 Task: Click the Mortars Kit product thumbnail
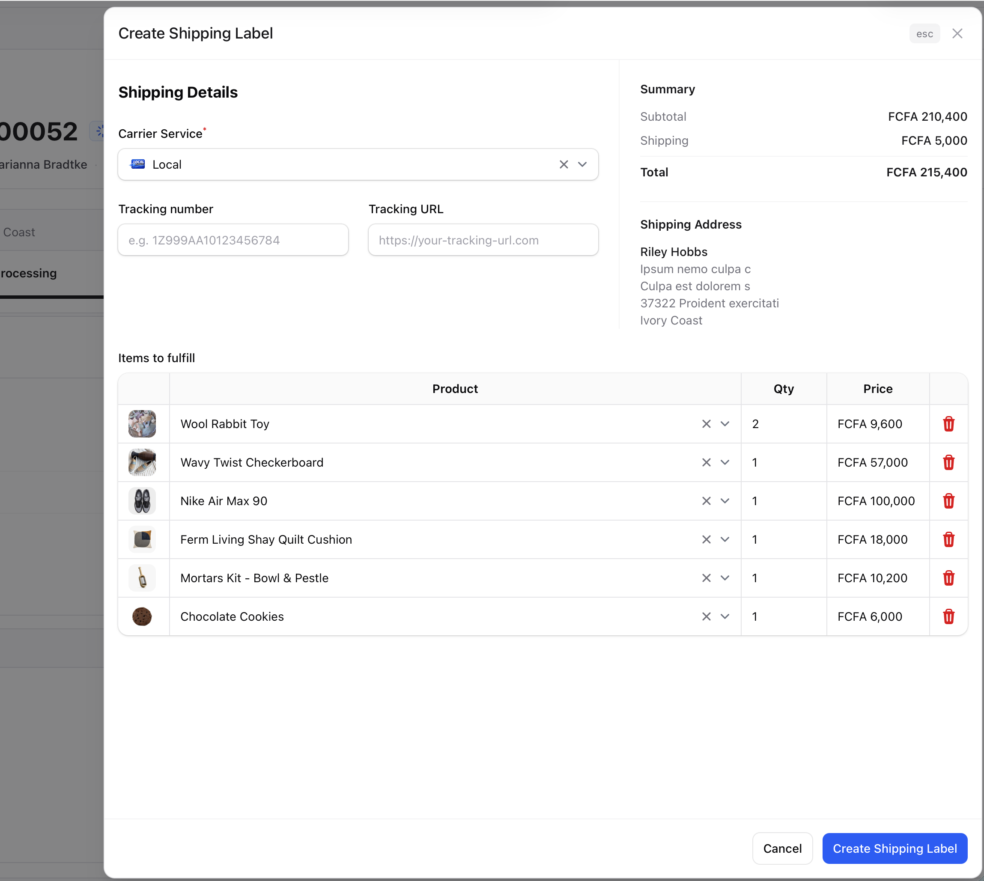coord(143,578)
